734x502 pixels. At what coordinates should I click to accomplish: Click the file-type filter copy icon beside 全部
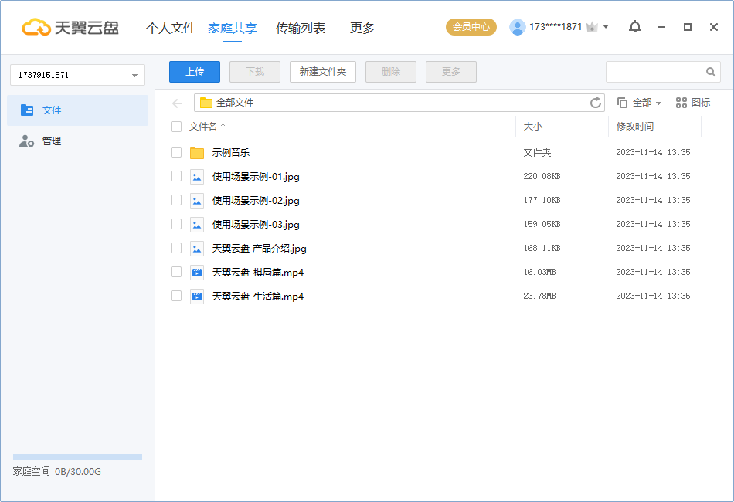click(x=622, y=103)
